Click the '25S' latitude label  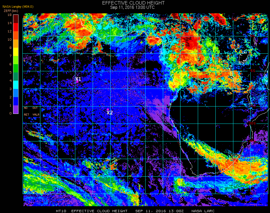coord(252,141)
